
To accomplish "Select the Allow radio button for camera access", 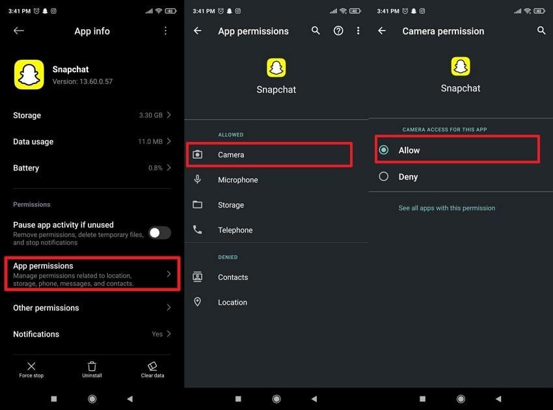I will click(384, 150).
